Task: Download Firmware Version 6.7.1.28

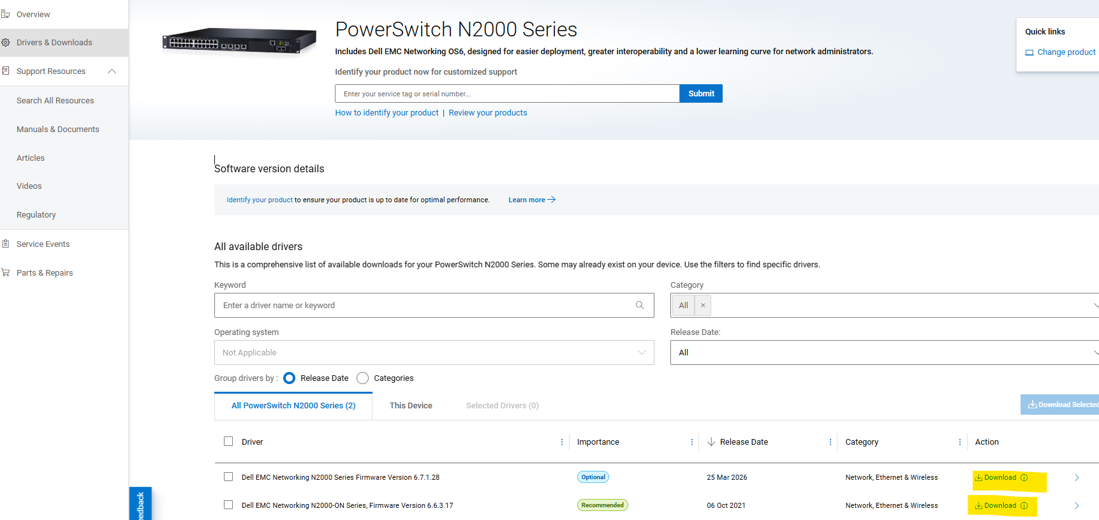Action: coord(996,477)
